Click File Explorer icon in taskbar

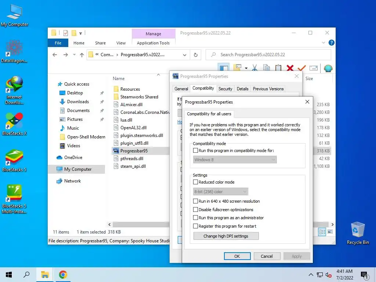point(44,275)
